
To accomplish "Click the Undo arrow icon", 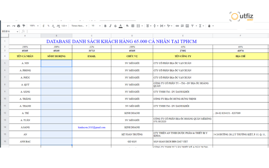I will (8, 26).
